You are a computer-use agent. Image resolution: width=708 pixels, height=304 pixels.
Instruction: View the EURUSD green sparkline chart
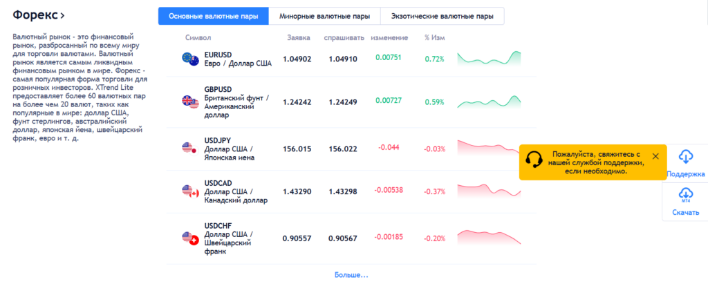click(x=489, y=59)
